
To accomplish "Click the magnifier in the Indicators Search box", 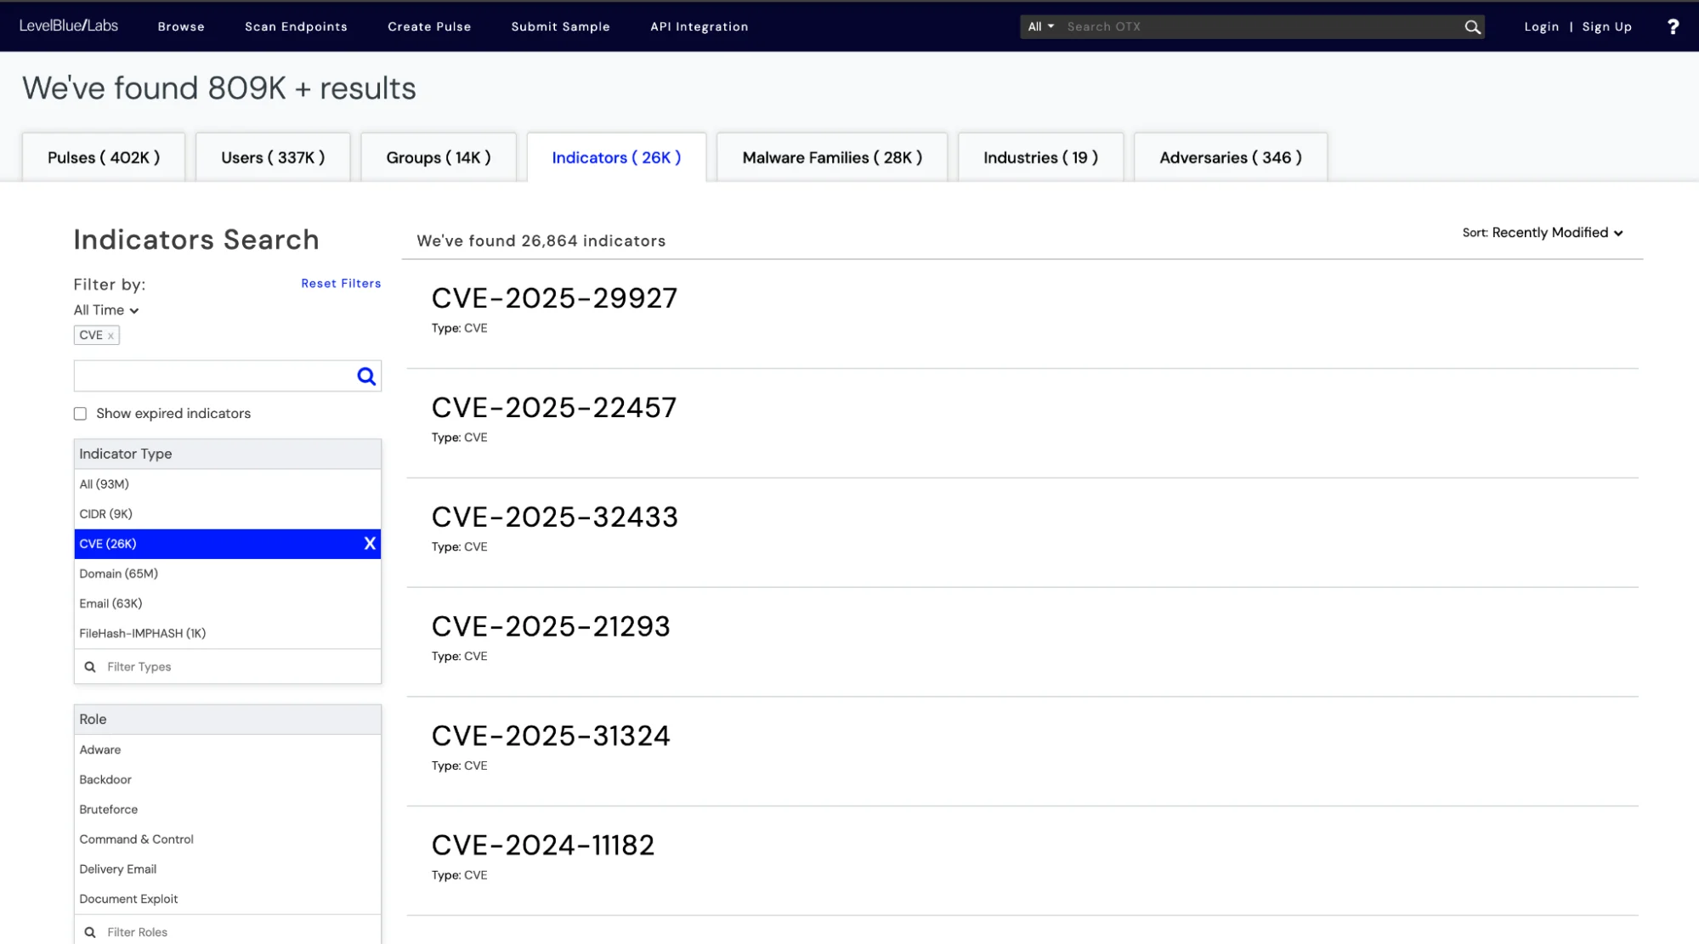I will (x=366, y=376).
